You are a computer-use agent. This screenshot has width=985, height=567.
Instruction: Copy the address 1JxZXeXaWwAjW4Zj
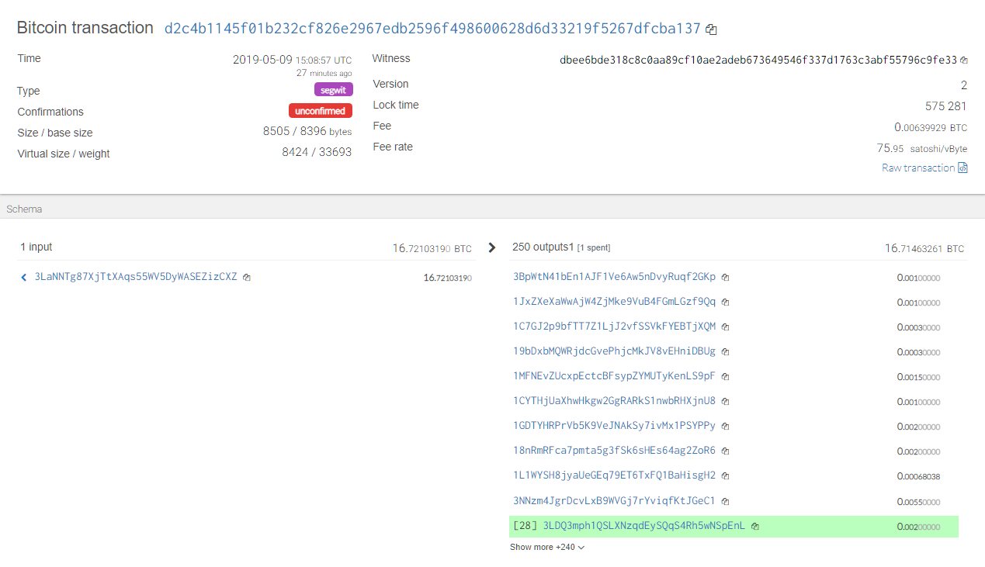point(725,302)
